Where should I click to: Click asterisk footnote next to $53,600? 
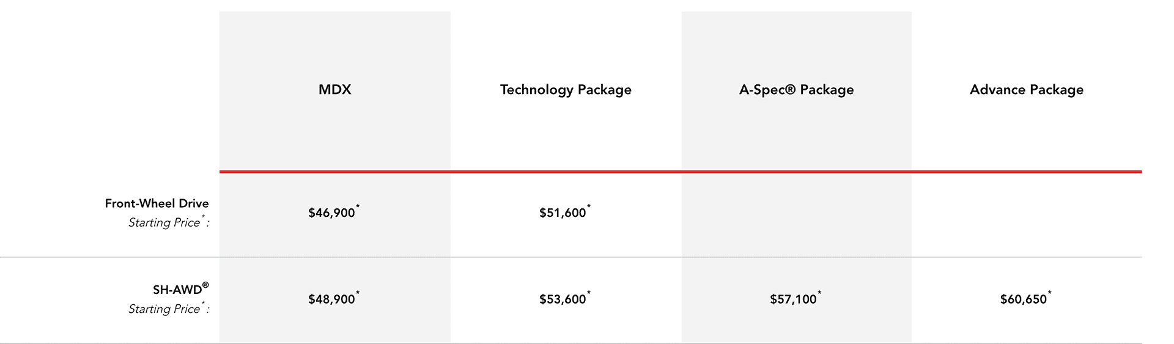[x=589, y=293]
